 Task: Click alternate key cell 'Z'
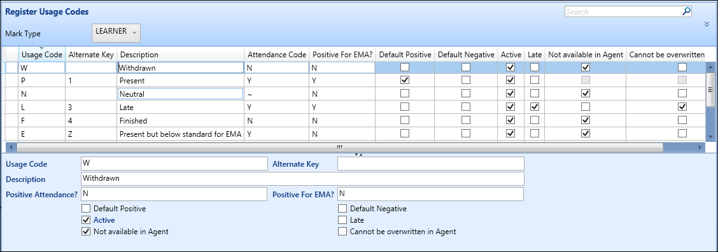[91, 134]
